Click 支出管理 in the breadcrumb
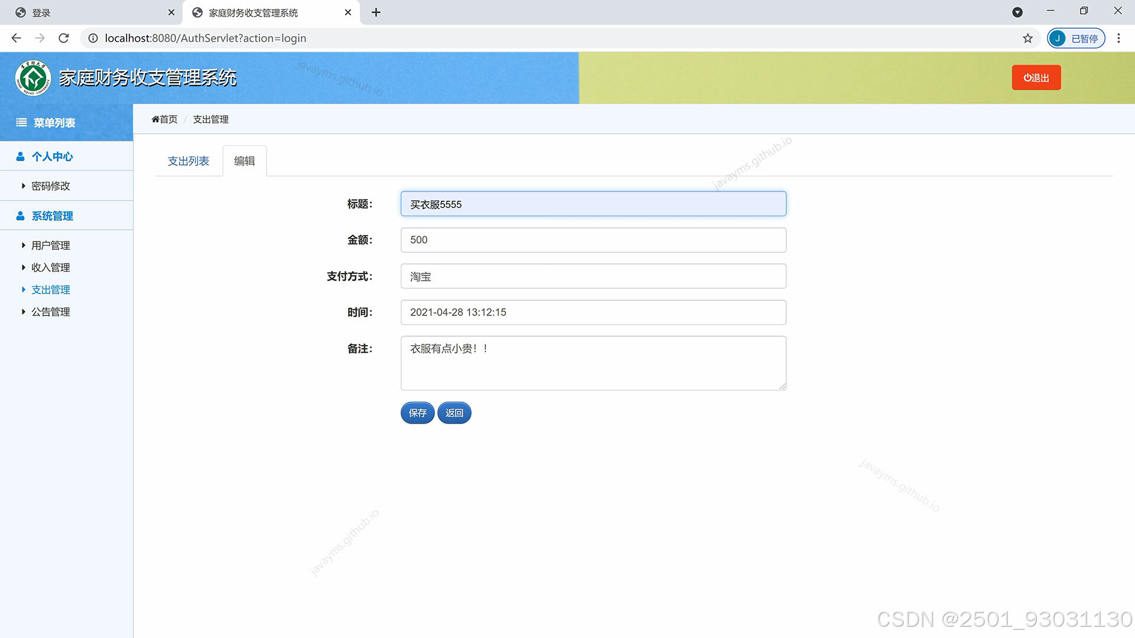The height and width of the screenshot is (638, 1135). tap(210, 119)
